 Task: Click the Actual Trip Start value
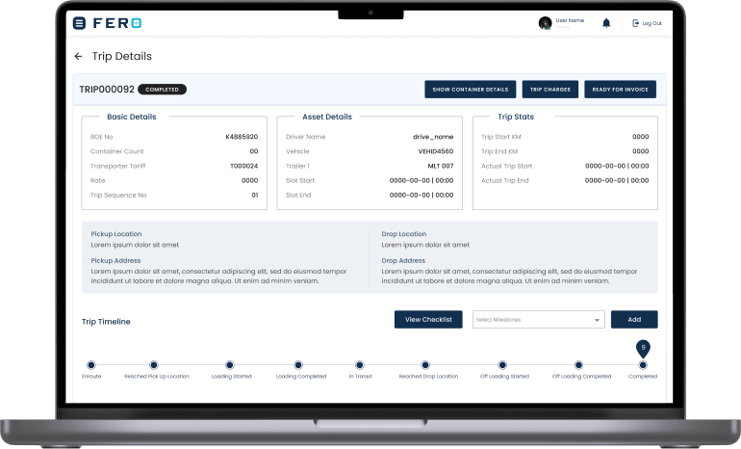(x=617, y=166)
